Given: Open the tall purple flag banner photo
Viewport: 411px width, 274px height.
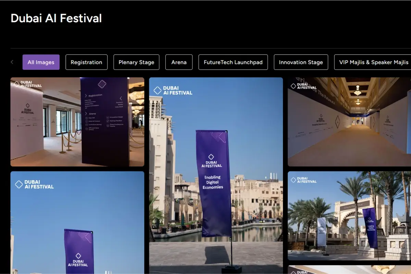Looking at the screenshot, I should point(216,175).
